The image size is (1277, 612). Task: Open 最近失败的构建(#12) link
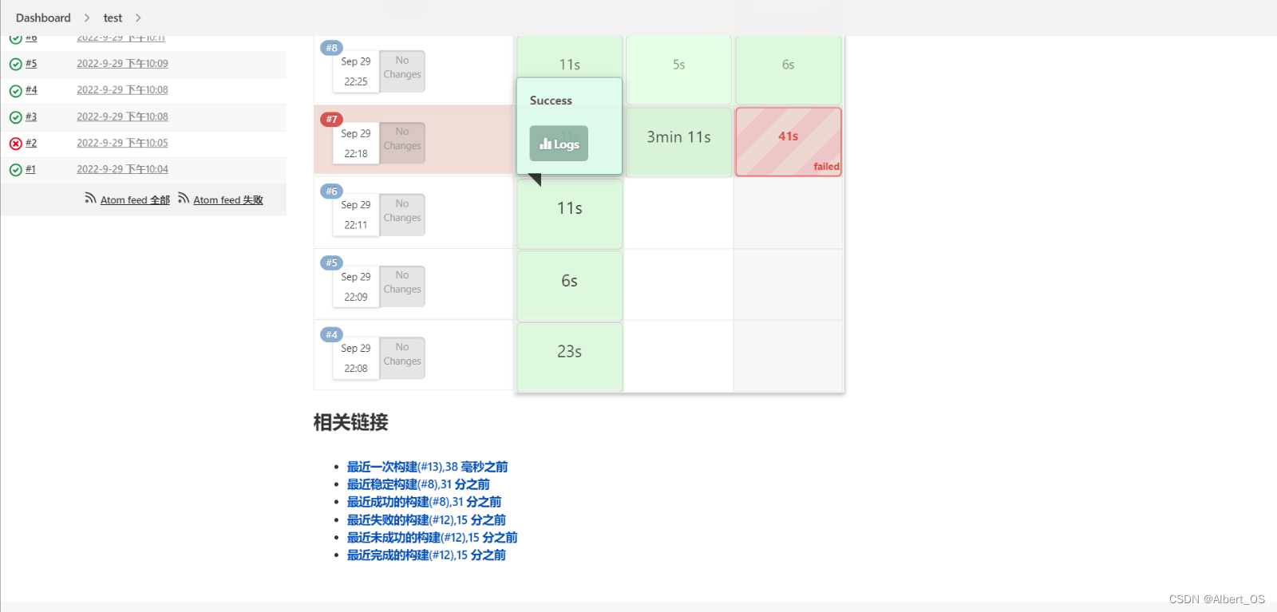[x=426, y=520]
